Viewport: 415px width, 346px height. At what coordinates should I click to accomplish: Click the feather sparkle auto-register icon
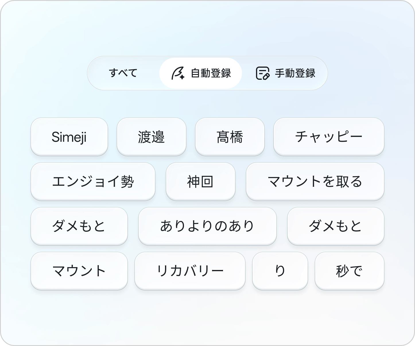point(178,73)
